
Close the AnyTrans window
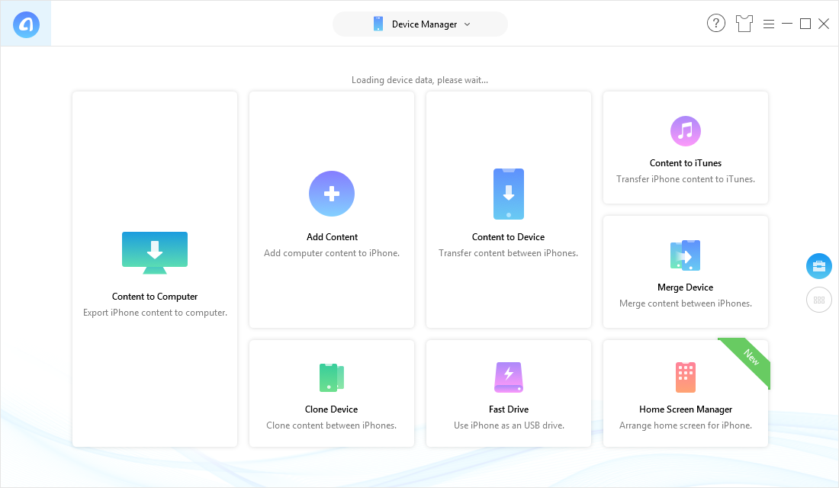[824, 24]
